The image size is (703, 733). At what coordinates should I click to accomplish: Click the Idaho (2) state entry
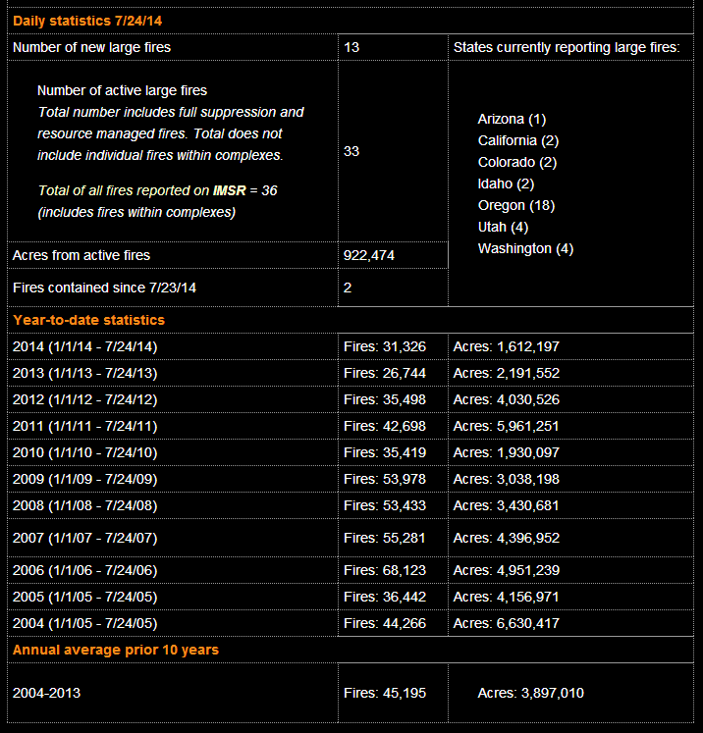pos(506,183)
